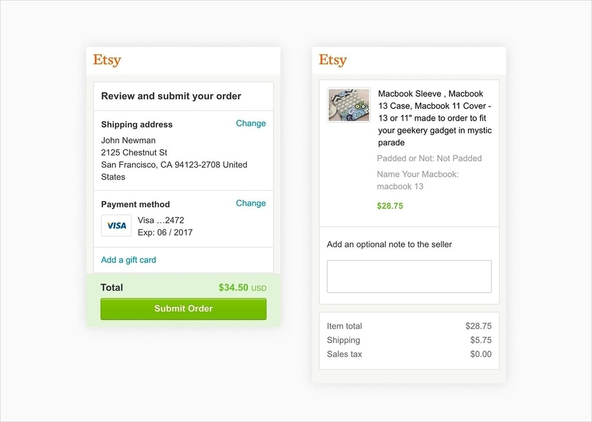This screenshot has height=422, width=592.
Task: Click the optional note to seller field
Action: [409, 276]
